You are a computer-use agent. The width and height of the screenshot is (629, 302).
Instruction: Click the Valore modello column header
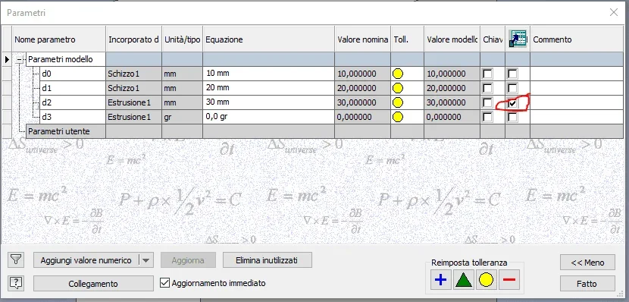452,39
